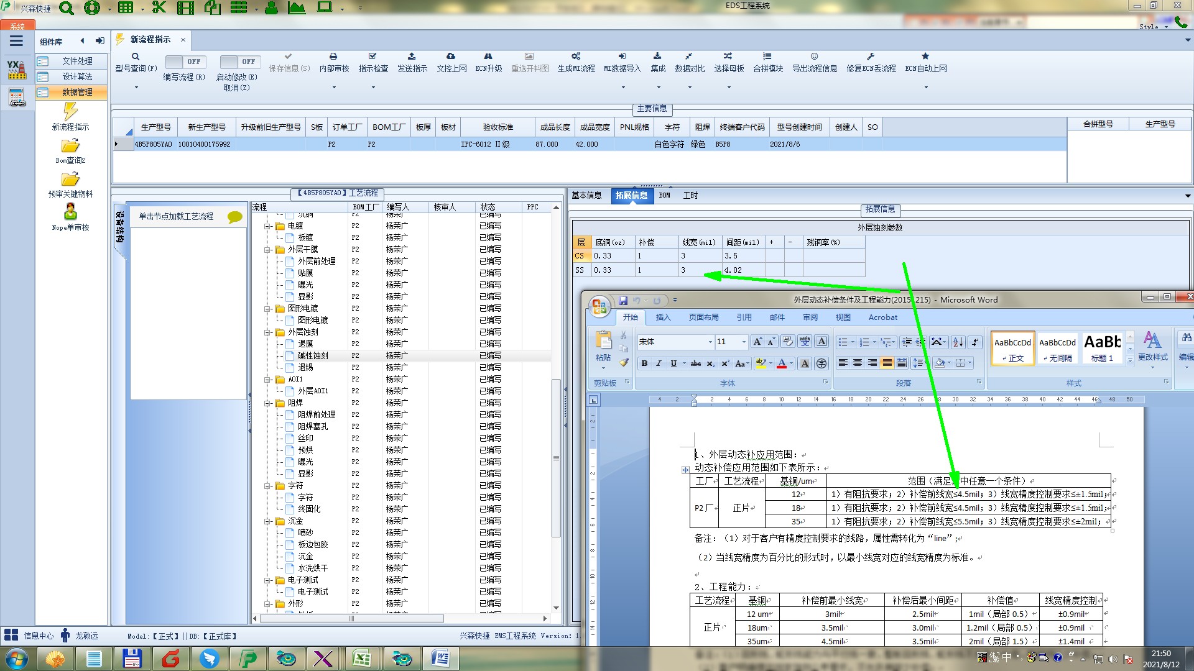The image size is (1194, 671).
Task: Click the 生成MI流程 gear icon
Action: 576,57
